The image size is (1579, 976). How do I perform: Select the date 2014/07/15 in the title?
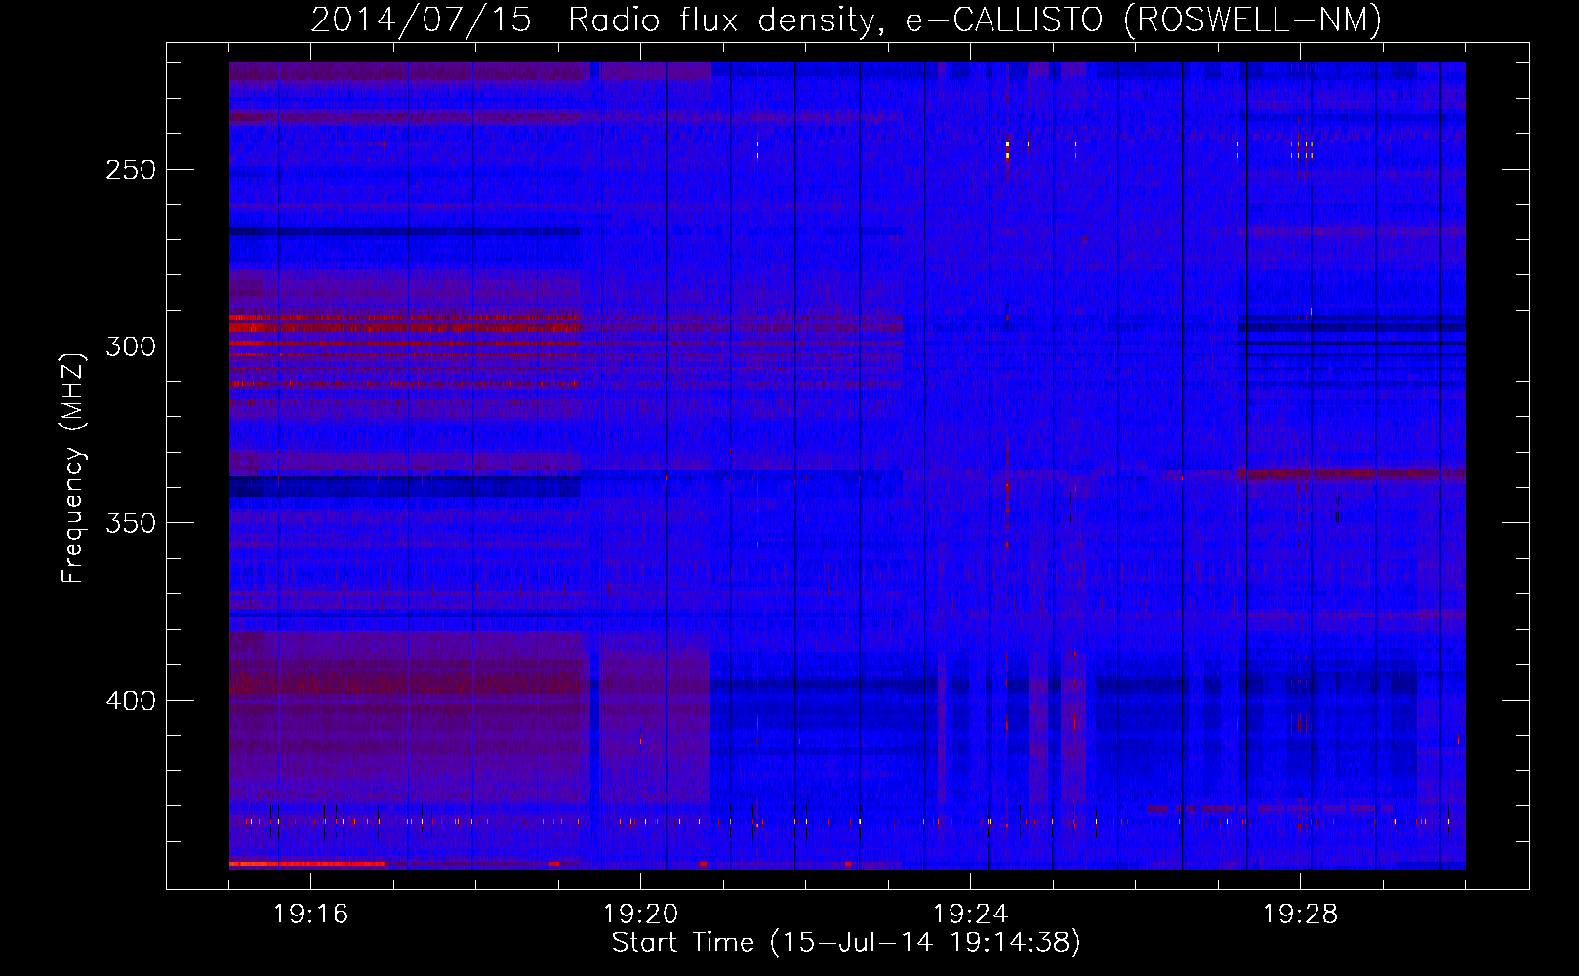click(x=422, y=20)
